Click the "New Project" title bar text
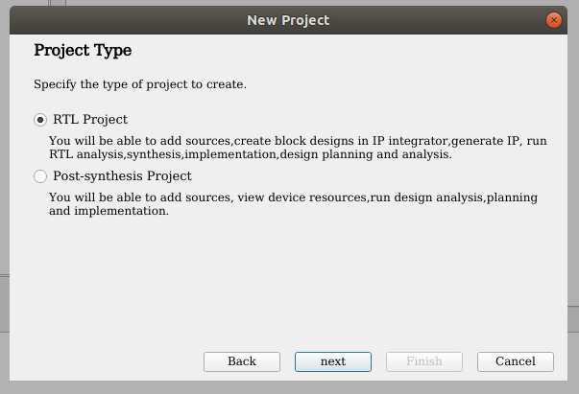The image size is (579, 394). (x=288, y=20)
